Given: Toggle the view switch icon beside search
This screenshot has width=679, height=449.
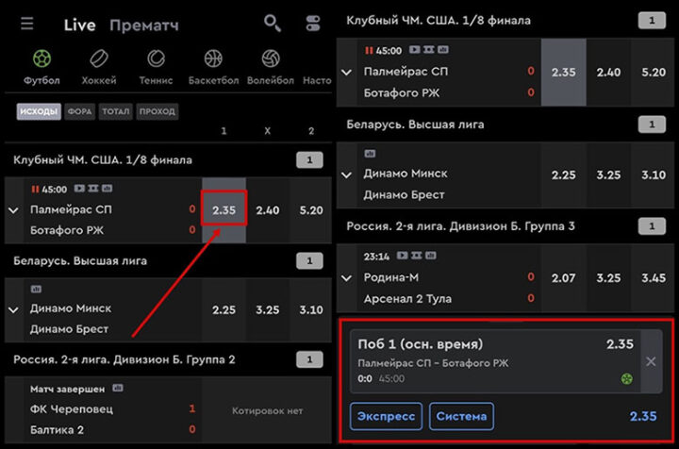Looking at the screenshot, I should 313,23.
